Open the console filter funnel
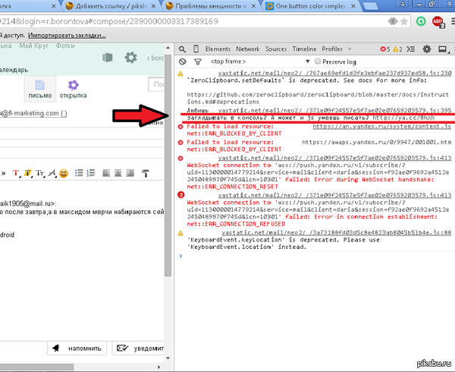 pos(197,61)
